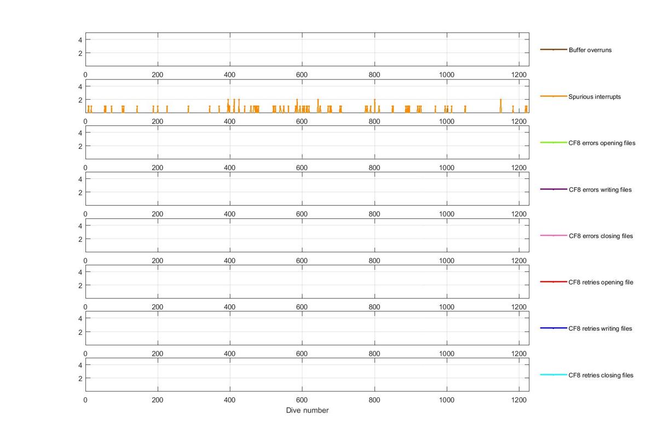Click the '200' tick under the bottom plot
Image resolution: width=657 pixels, height=440 pixels.
point(157,400)
